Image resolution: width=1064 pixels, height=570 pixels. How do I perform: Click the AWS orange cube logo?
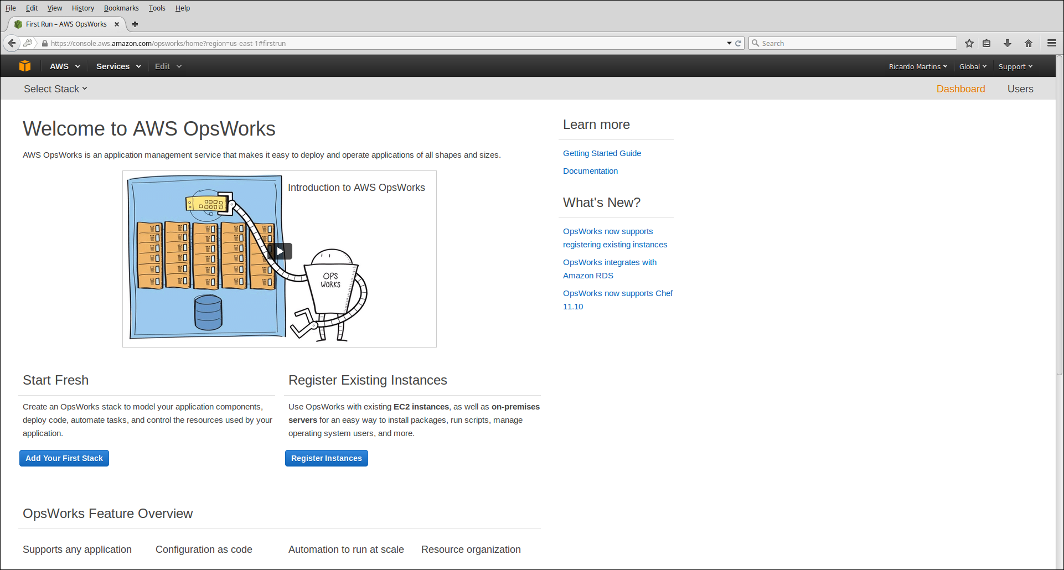pyautogui.click(x=25, y=66)
